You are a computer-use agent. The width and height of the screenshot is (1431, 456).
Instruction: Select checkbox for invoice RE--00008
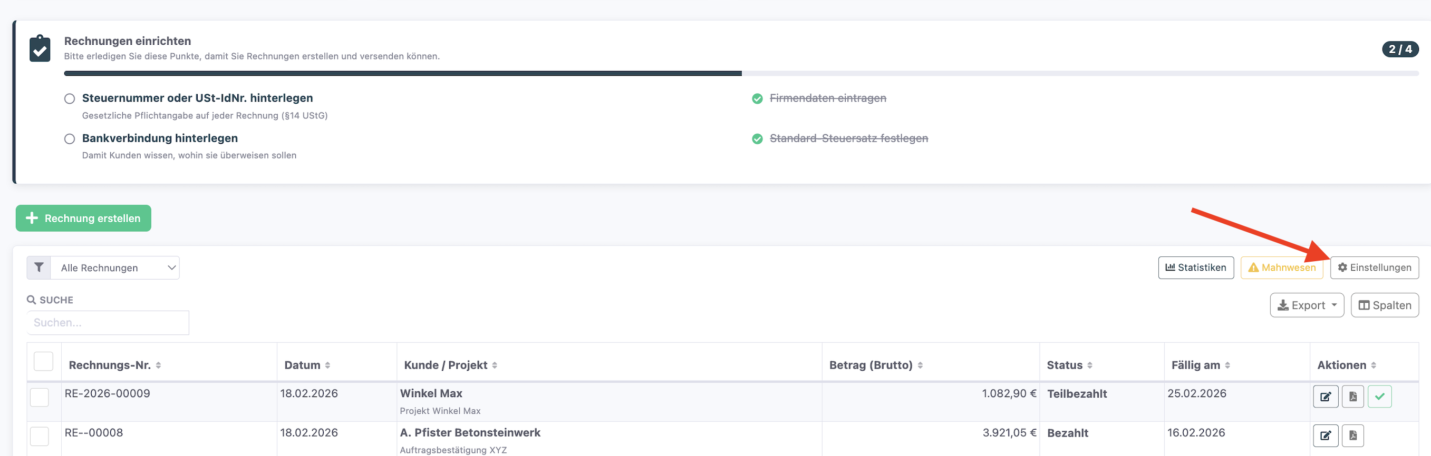(x=40, y=436)
